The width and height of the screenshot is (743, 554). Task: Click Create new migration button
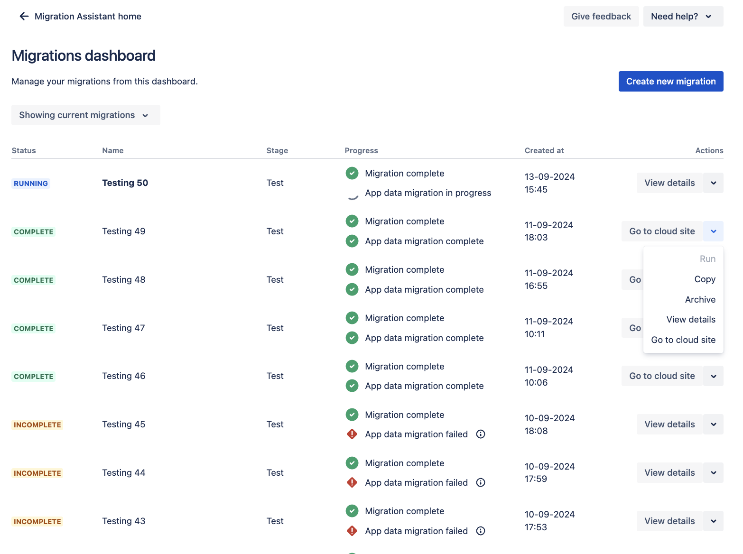(670, 82)
